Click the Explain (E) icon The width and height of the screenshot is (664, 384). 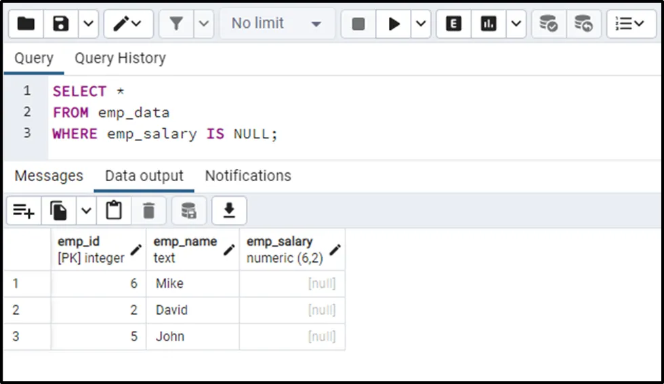click(454, 24)
